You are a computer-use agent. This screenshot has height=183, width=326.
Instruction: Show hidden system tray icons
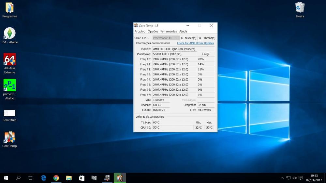(282, 178)
